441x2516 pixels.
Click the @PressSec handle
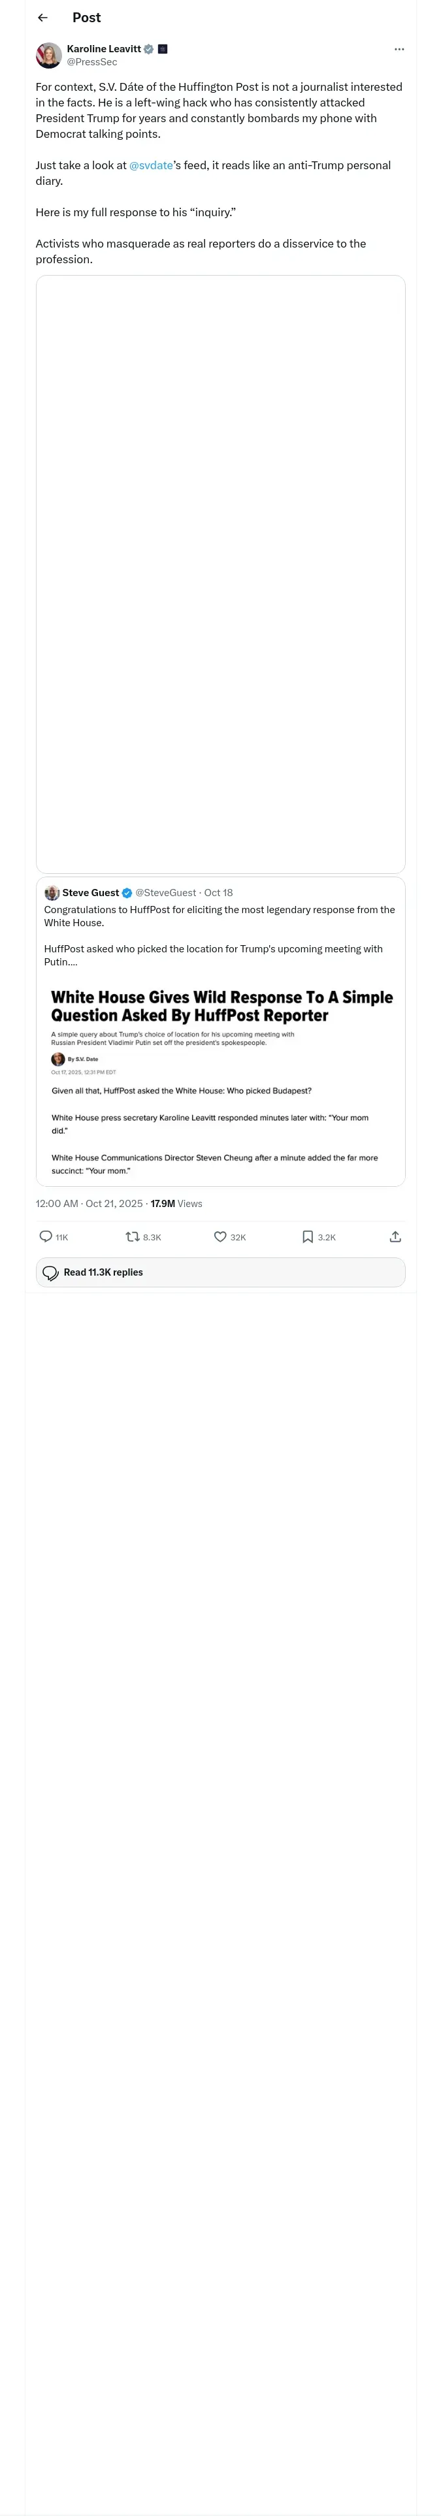click(92, 61)
